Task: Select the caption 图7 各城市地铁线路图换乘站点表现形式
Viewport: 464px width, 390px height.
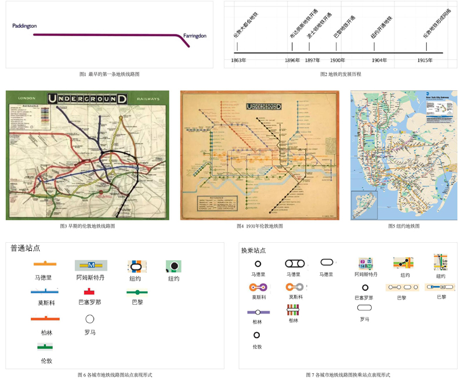Action: point(348,375)
